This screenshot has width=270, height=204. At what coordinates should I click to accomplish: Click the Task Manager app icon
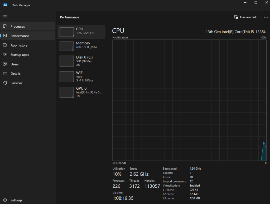point(5,5)
